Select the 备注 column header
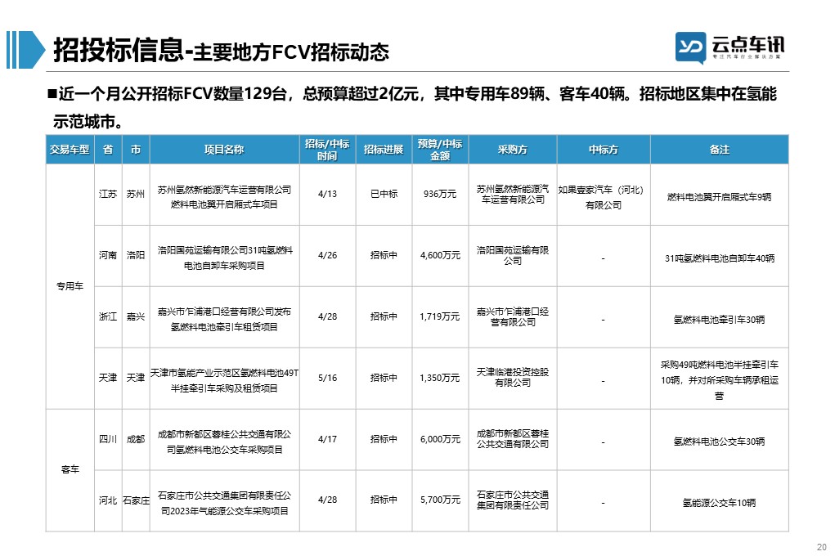Screen dimensions: 835x556 click(719, 150)
